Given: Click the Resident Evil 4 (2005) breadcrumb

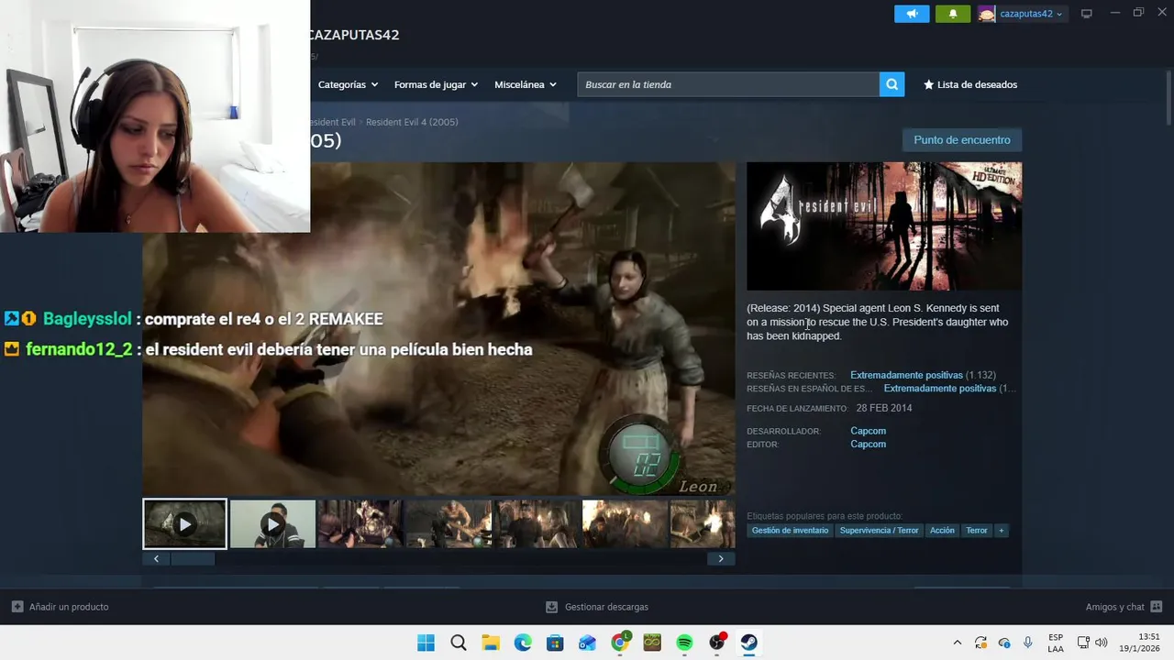Looking at the screenshot, I should [412, 122].
